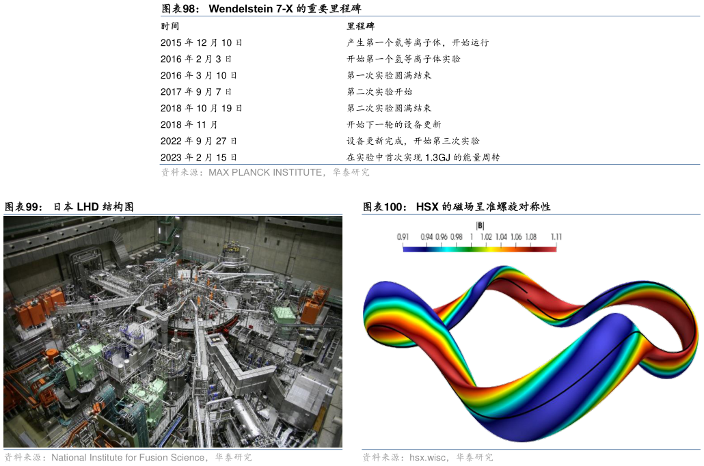This screenshot has height=466, width=704.
Task: Click the MAX PLANCK INSTITUTE source caption
Action: click(x=265, y=173)
